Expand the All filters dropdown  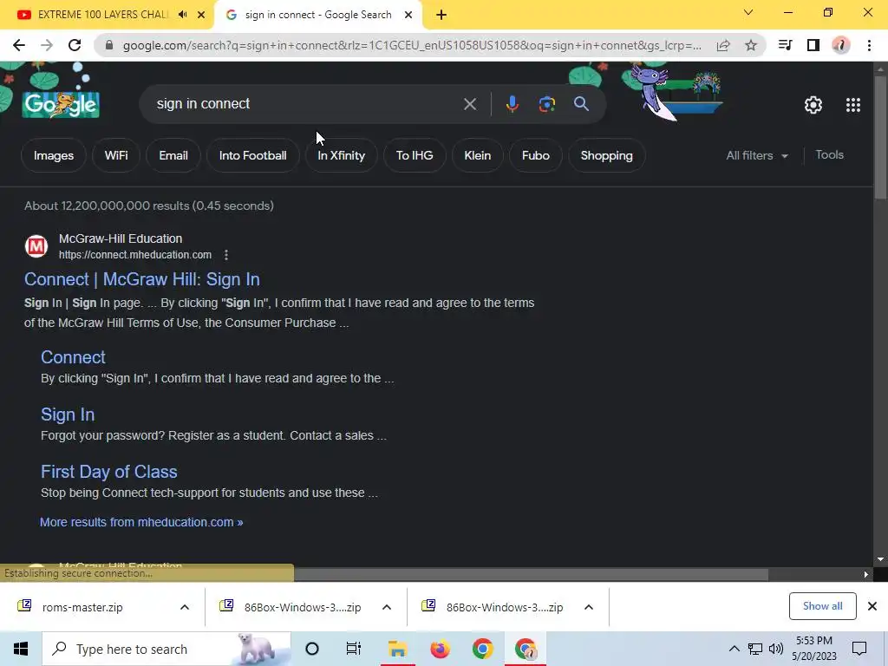[x=757, y=156]
